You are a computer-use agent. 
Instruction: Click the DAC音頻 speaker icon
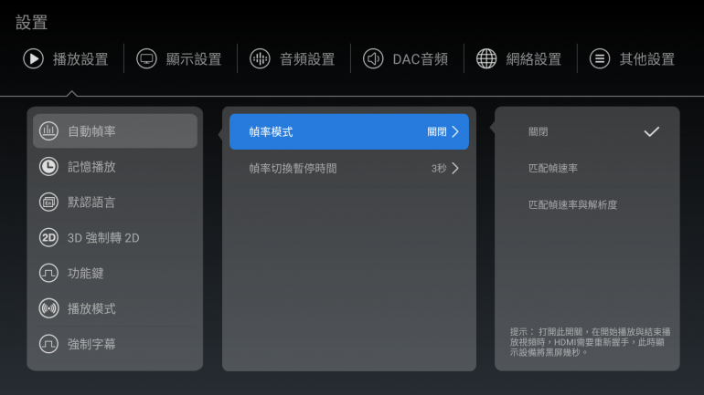373,59
